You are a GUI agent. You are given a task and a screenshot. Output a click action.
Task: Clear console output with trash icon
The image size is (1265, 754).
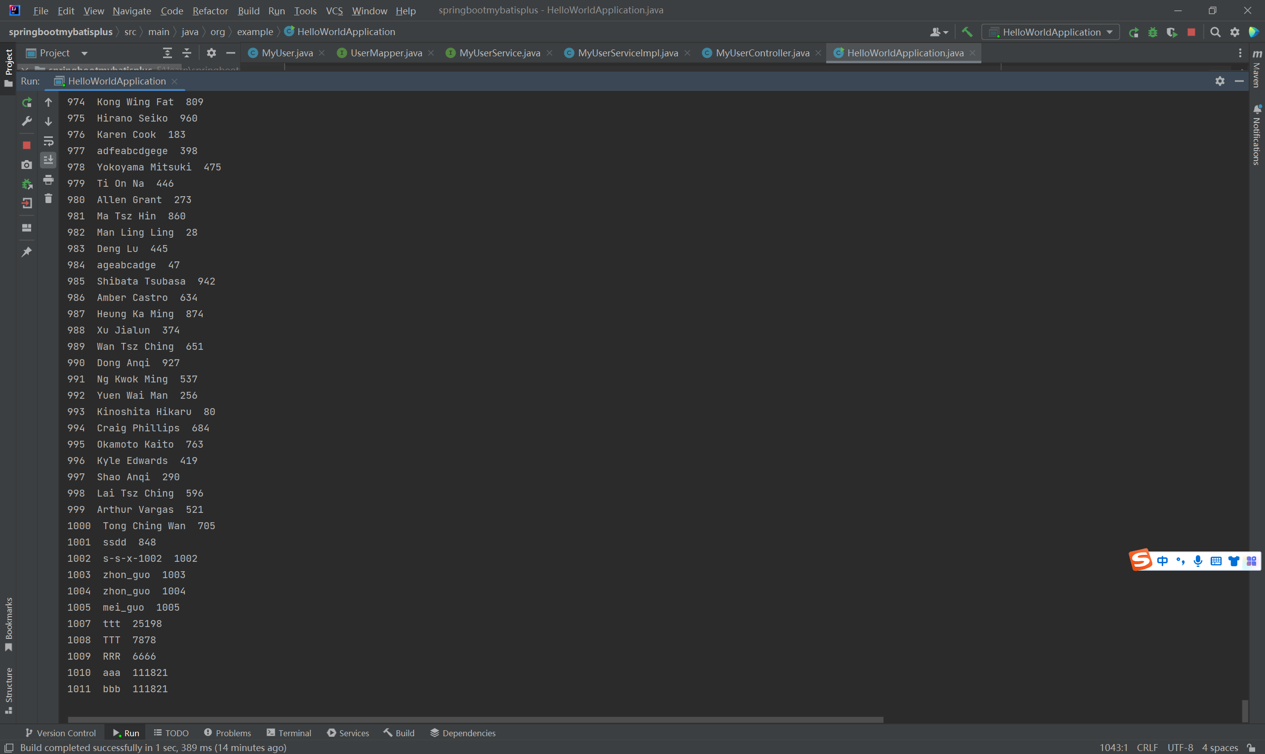[x=48, y=199]
